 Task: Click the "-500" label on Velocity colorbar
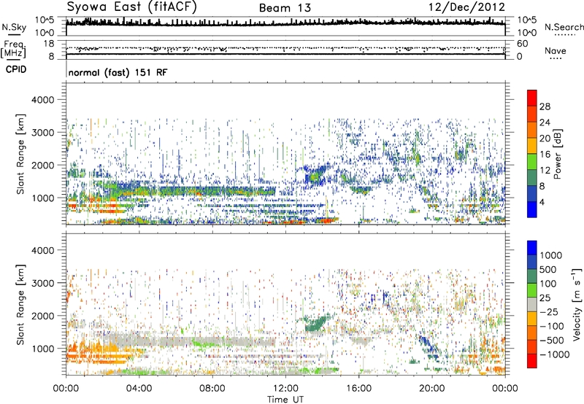[x=552, y=341]
